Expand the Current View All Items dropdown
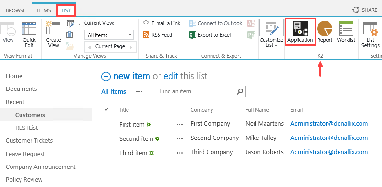Image resolution: width=382 pixels, height=187 pixels. point(109,35)
